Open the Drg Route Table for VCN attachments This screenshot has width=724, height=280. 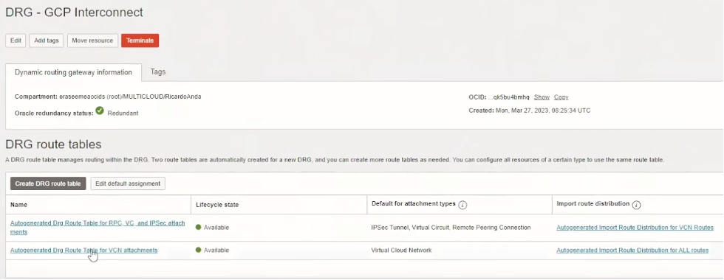(x=84, y=250)
